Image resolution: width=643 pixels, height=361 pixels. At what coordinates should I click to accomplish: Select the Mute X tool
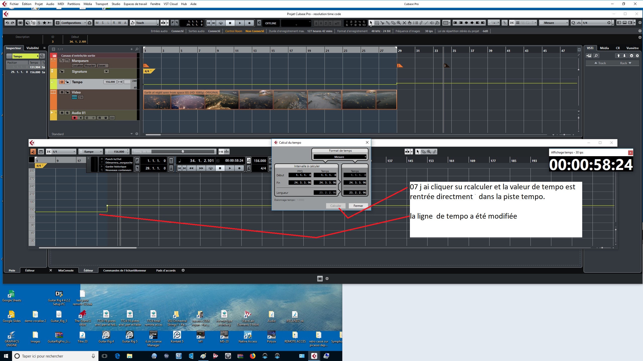coord(404,23)
